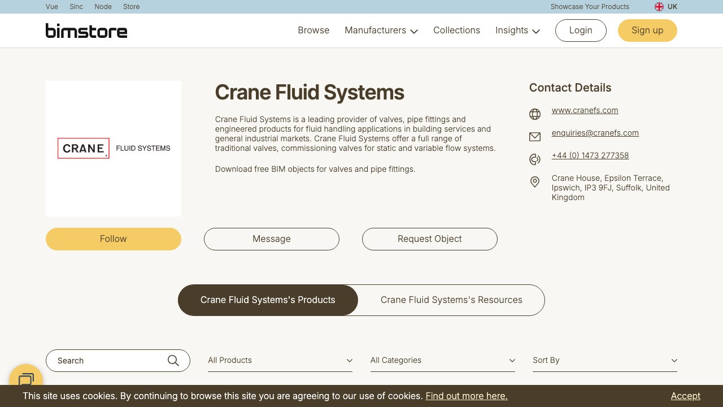Click the Crane Fluid Systems heading
This screenshot has width=723, height=407.
310,92
